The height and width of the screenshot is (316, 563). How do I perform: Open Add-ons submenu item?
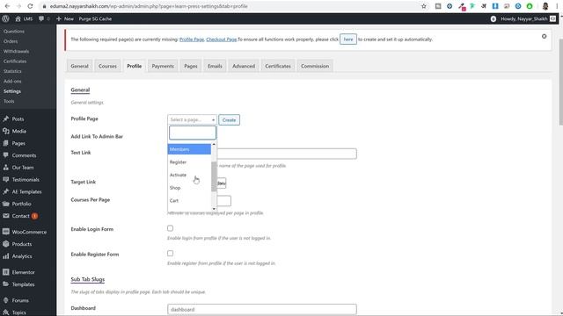12,82
